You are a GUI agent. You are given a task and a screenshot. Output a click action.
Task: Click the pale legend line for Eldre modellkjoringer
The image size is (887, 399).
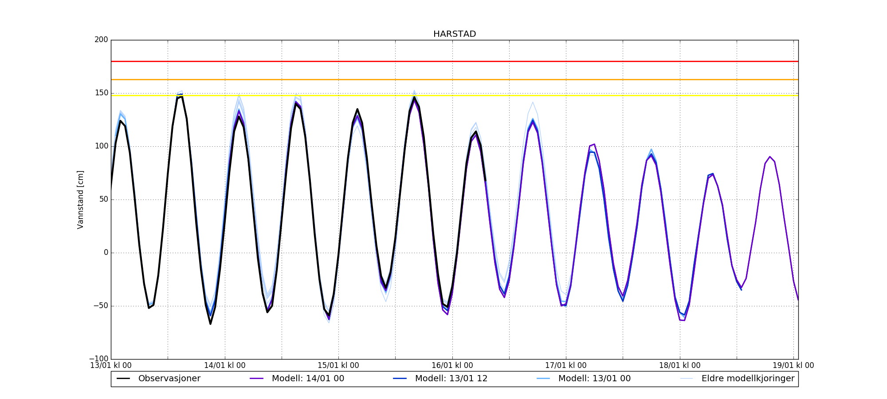pos(687,379)
